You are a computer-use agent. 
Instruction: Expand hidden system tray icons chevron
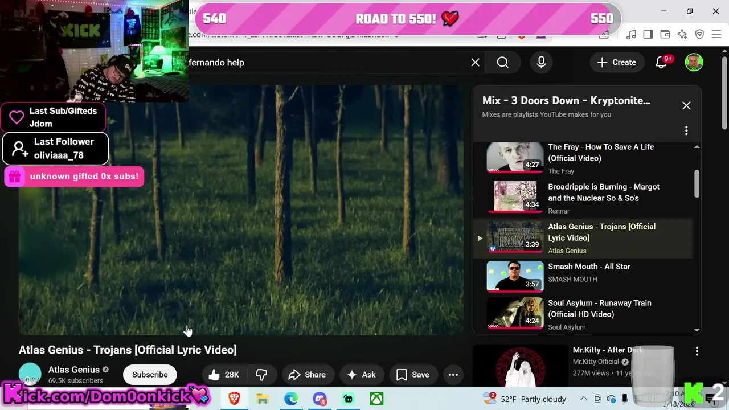tap(584, 399)
